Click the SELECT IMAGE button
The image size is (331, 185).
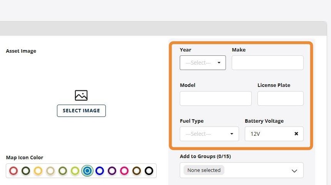(81, 110)
